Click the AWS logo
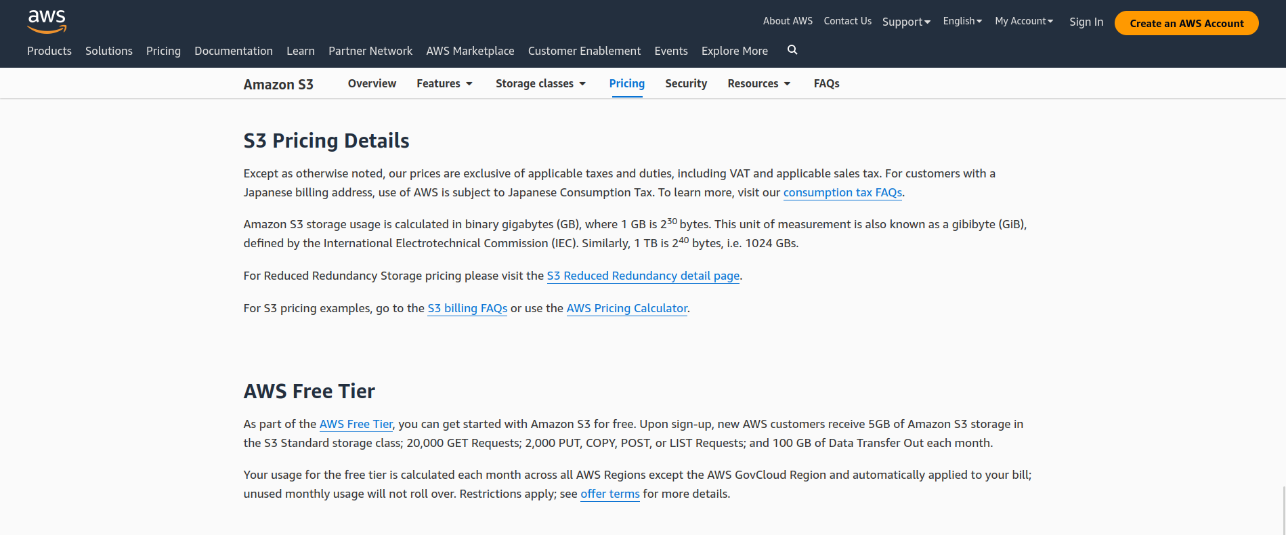The height and width of the screenshot is (535, 1286). (47, 22)
